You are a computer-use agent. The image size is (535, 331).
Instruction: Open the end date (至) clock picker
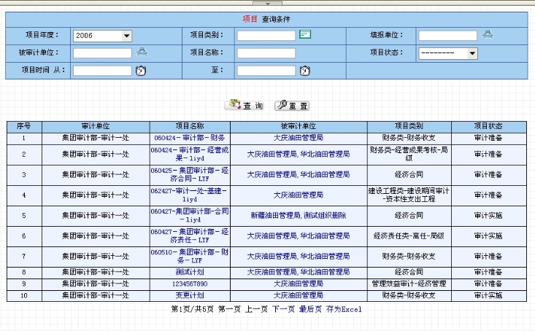[305, 71]
